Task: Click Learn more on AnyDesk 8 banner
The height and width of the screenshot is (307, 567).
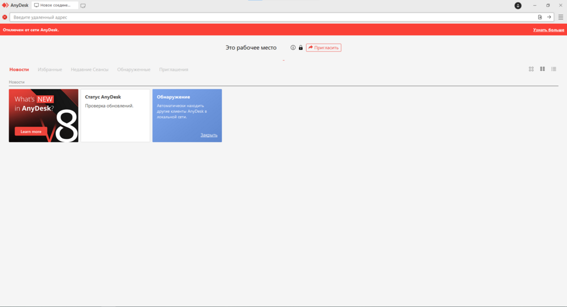Action: 31,131
